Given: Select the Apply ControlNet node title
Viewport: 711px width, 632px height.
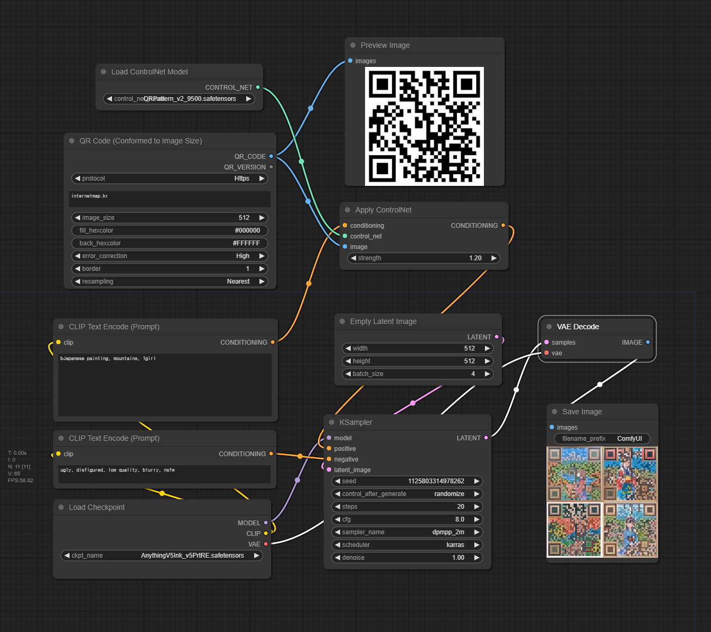Looking at the screenshot, I should (x=383, y=210).
